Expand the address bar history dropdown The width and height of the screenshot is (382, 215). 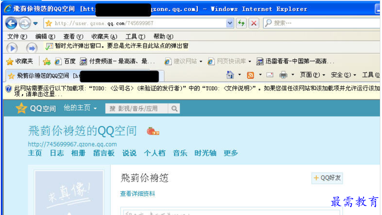[230, 23]
